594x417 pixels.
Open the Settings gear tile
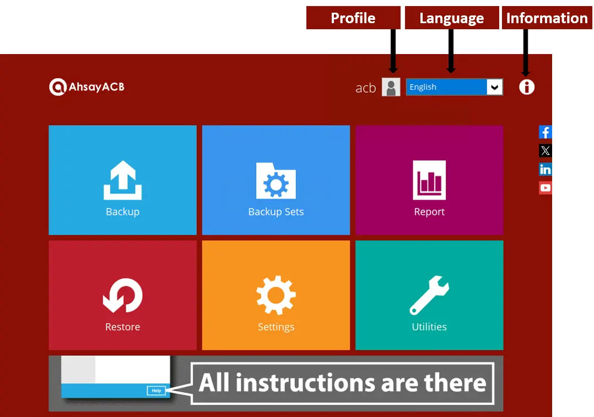[276, 295]
